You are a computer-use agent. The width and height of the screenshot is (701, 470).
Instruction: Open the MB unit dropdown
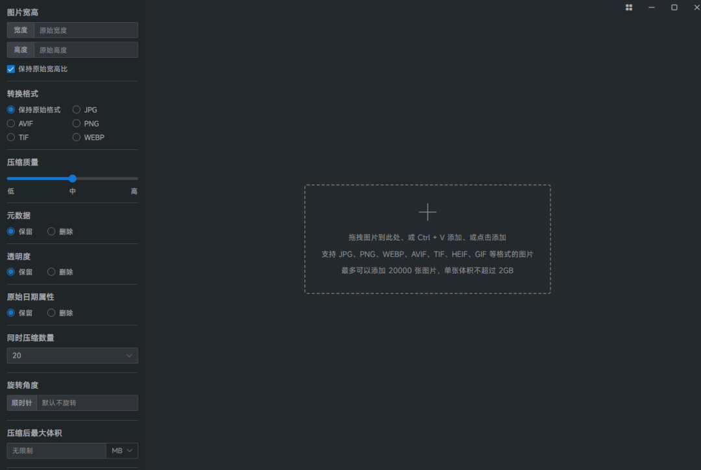coord(122,451)
